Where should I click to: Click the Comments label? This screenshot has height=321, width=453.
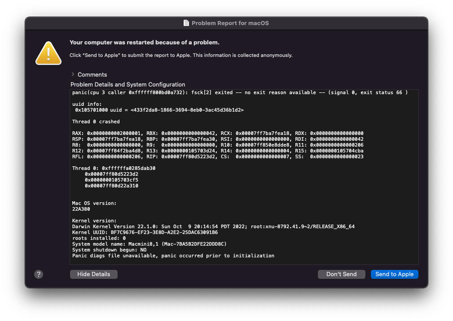pos(92,75)
